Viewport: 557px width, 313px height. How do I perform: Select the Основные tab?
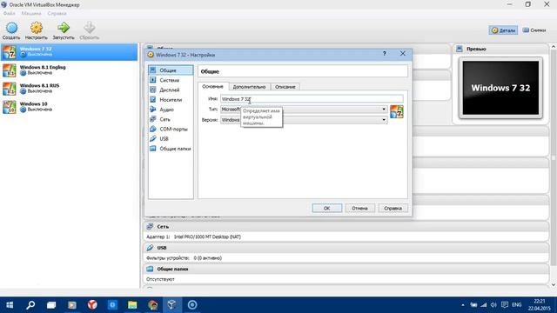(x=212, y=87)
